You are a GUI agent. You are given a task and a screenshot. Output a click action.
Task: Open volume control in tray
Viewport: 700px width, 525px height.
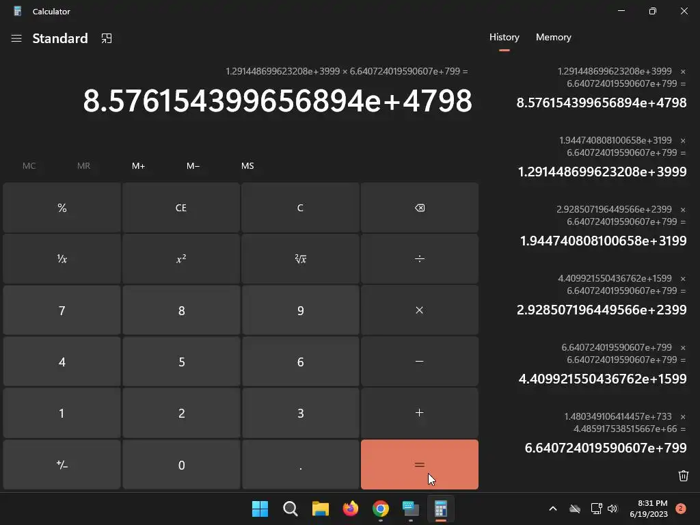coord(612,509)
